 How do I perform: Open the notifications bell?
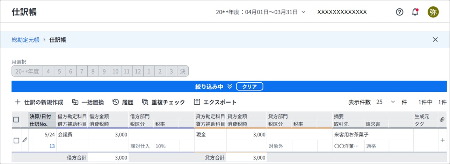click(x=415, y=12)
